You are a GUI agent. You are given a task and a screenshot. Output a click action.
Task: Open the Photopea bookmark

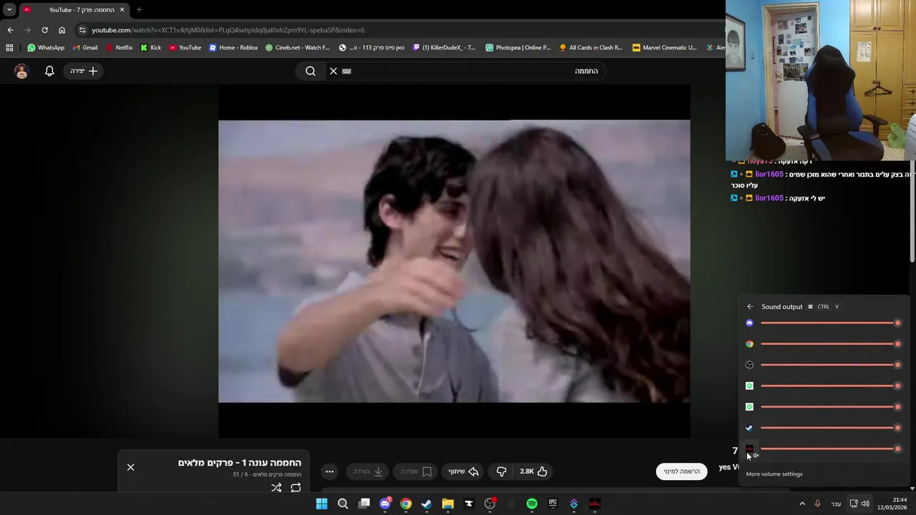coord(518,48)
